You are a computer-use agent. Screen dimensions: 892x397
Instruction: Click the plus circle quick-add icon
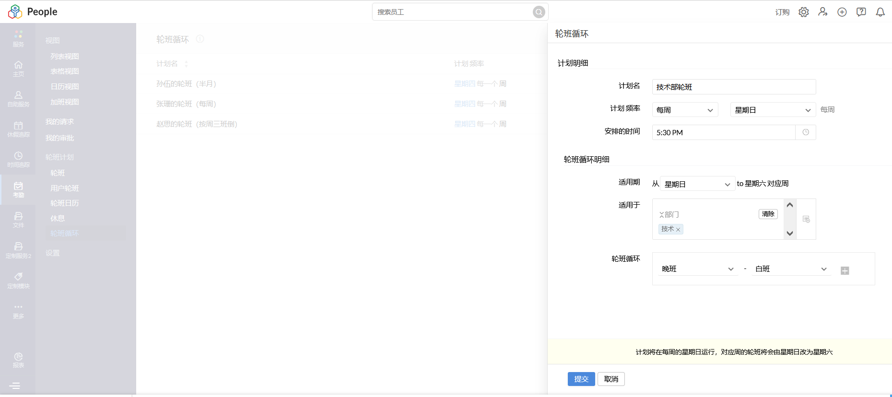(x=842, y=12)
